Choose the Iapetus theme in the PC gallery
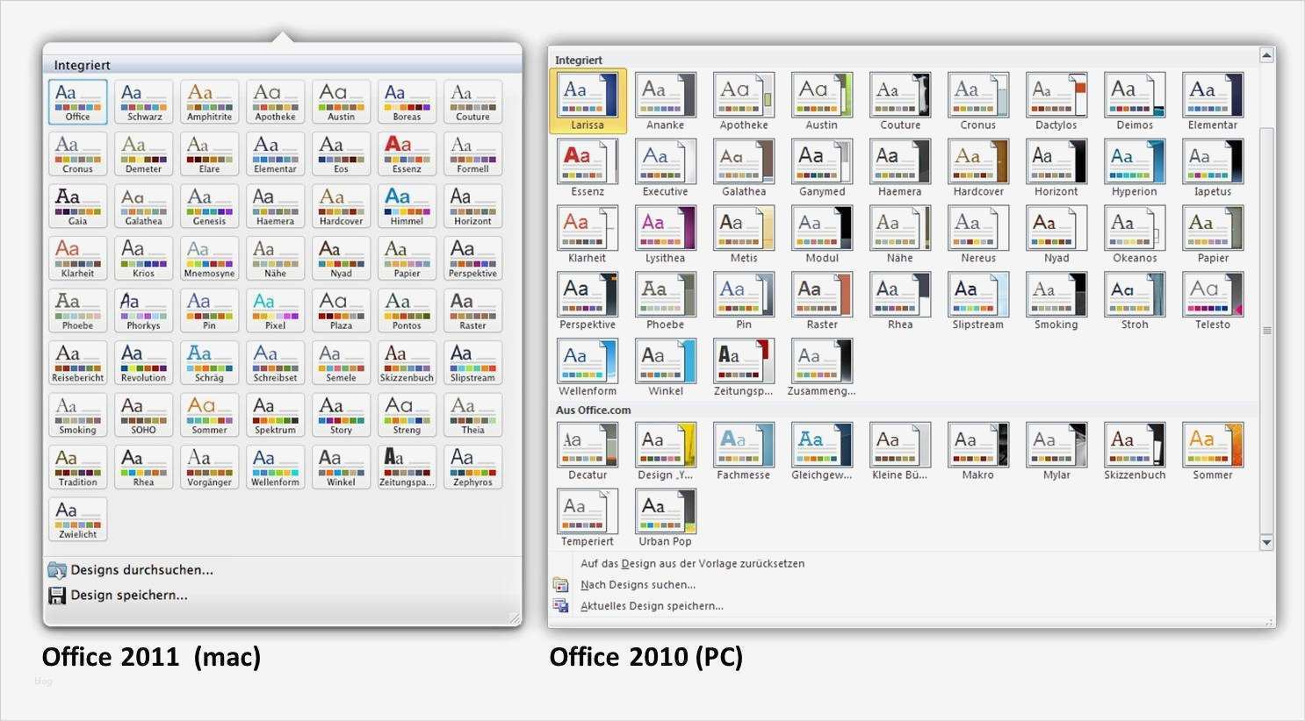Image resolution: width=1305 pixels, height=721 pixels. (1213, 168)
